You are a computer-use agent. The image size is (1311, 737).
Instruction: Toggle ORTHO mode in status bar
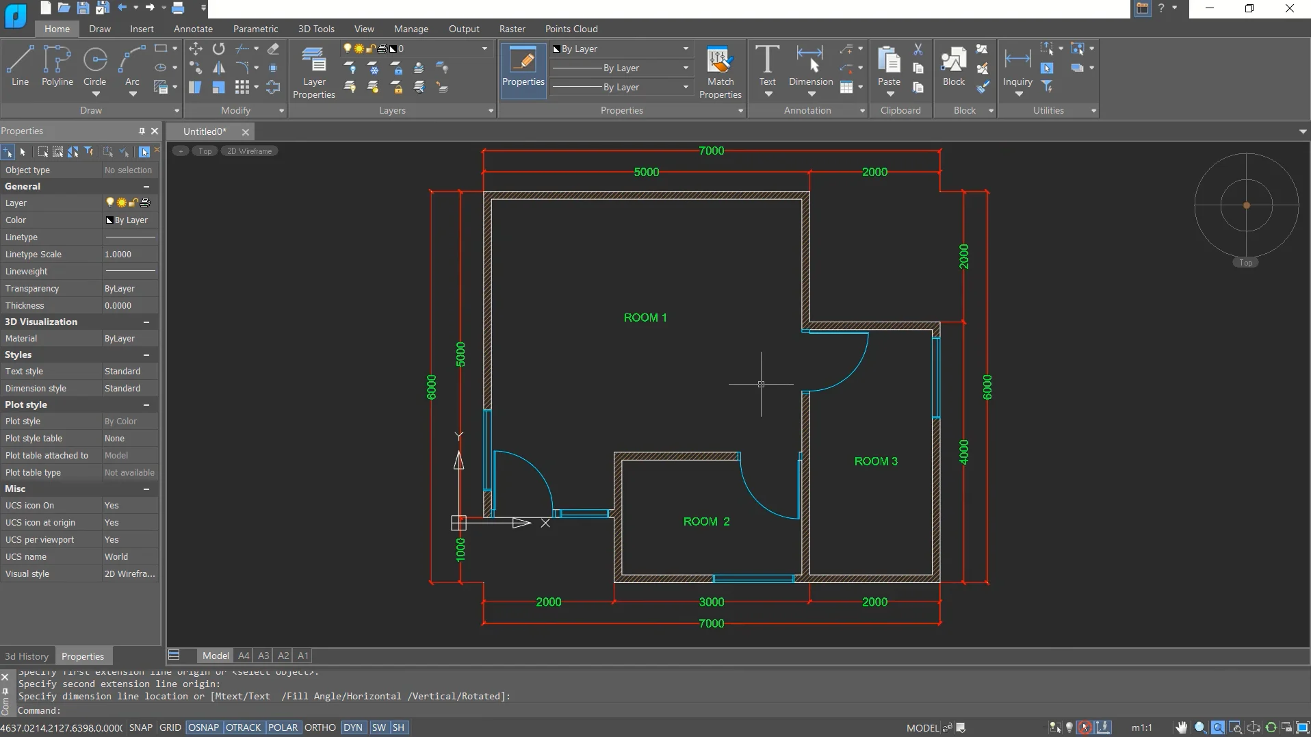click(x=320, y=727)
